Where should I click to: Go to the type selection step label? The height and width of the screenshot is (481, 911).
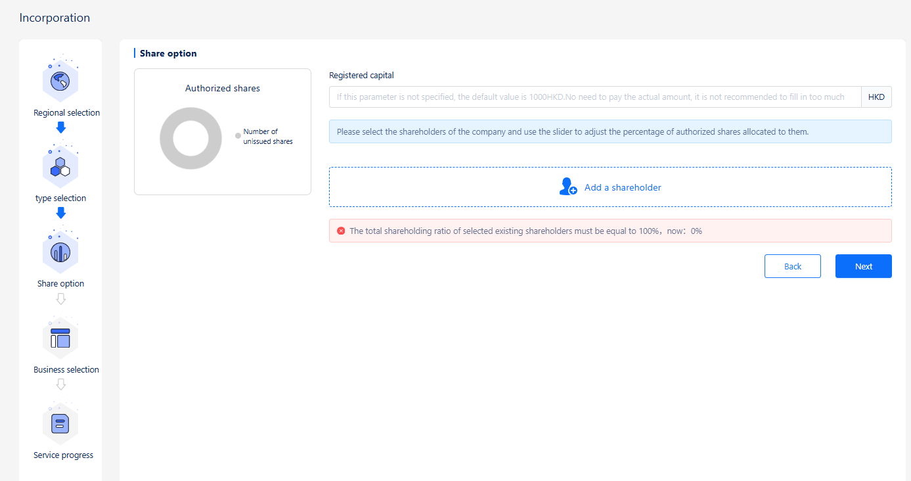(x=60, y=198)
